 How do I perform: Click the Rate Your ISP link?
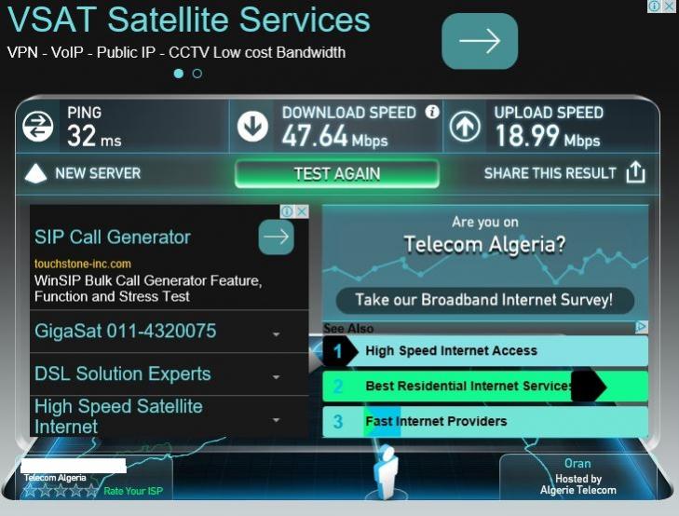[x=133, y=491]
